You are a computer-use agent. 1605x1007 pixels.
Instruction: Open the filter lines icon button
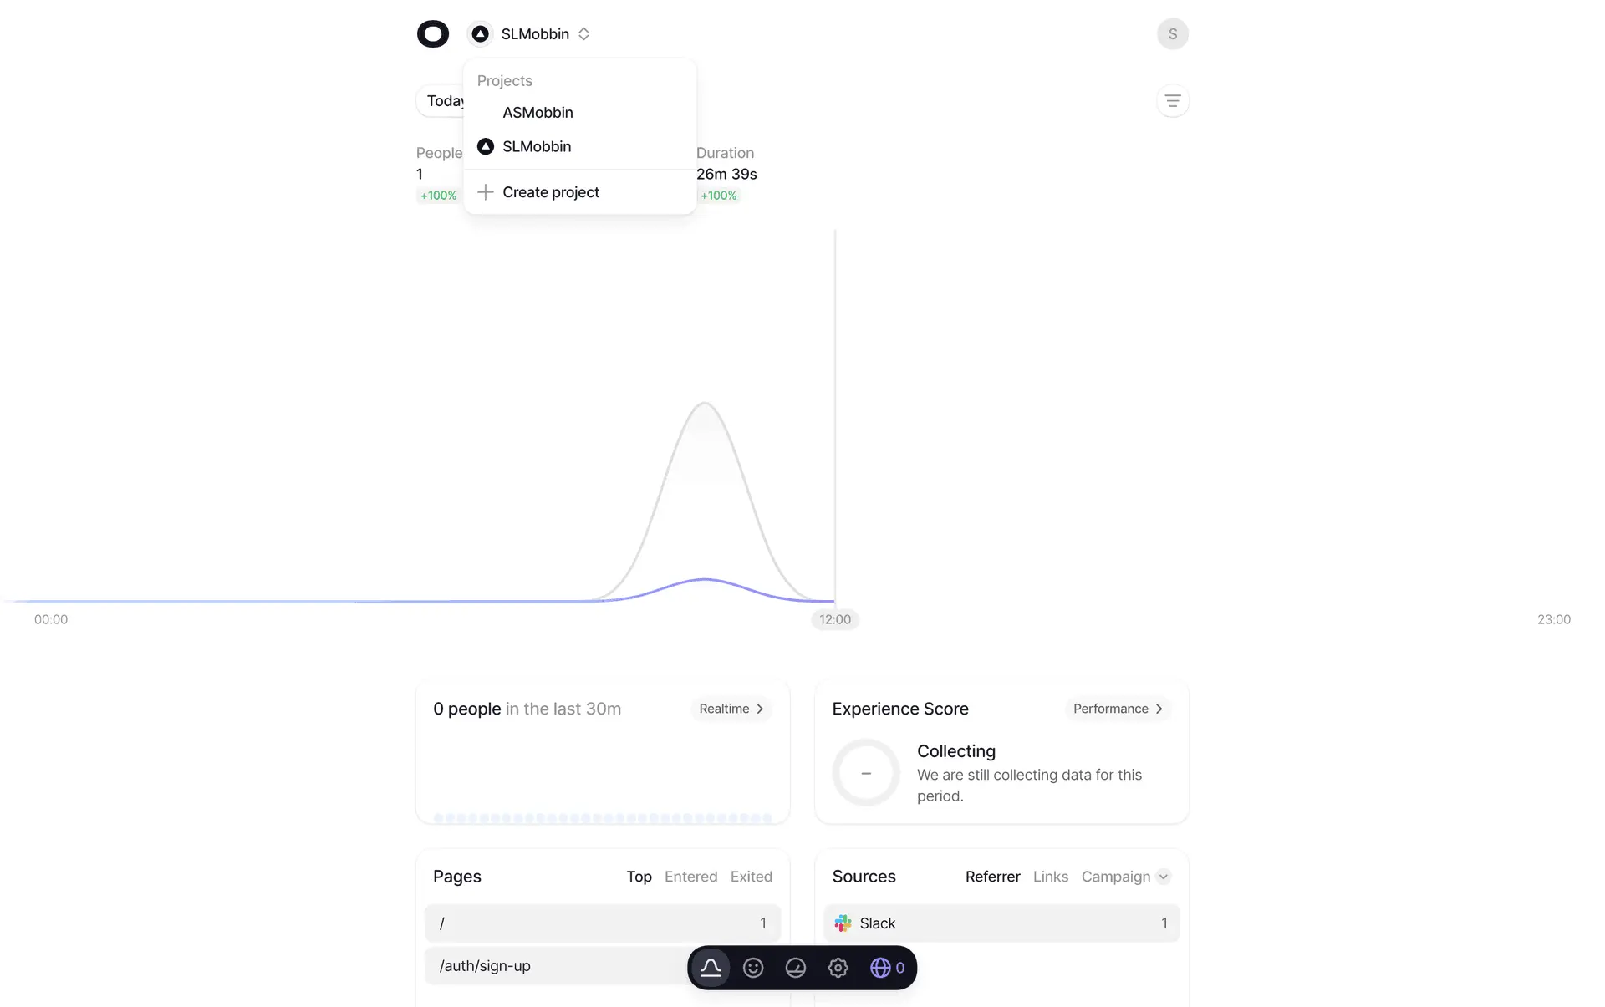click(x=1172, y=101)
